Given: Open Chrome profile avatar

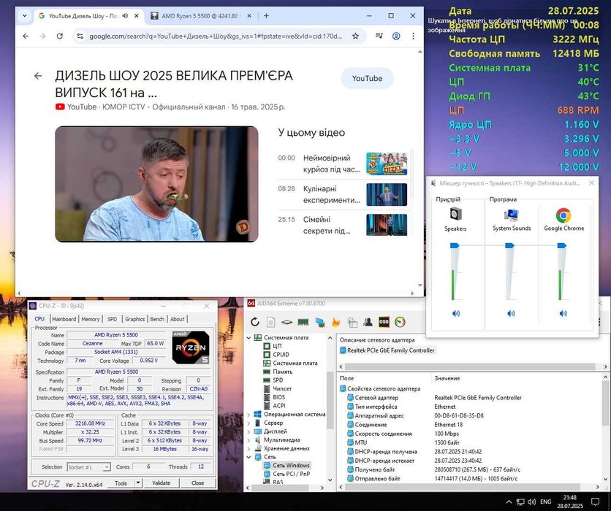Looking at the screenshot, I should pyautogui.click(x=396, y=36).
